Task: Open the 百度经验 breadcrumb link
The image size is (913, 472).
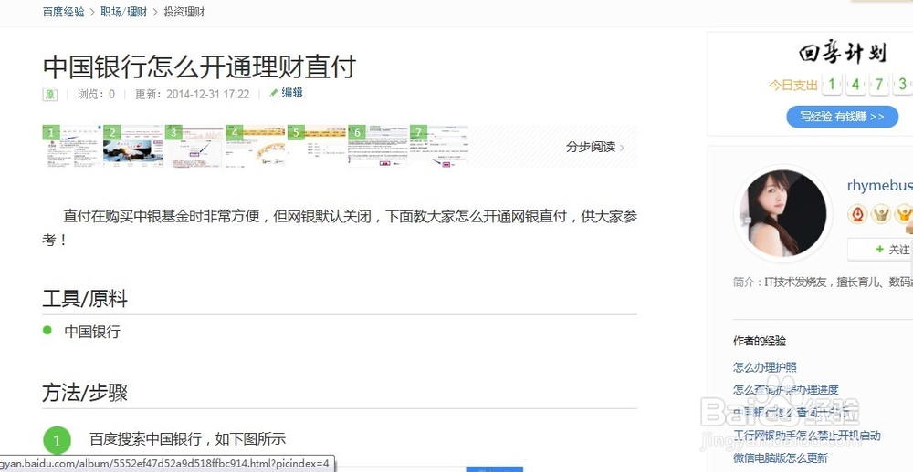Action: [x=64, y=12]
